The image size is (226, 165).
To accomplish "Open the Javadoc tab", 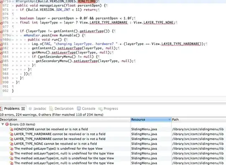I will click(x=38, y=109).
